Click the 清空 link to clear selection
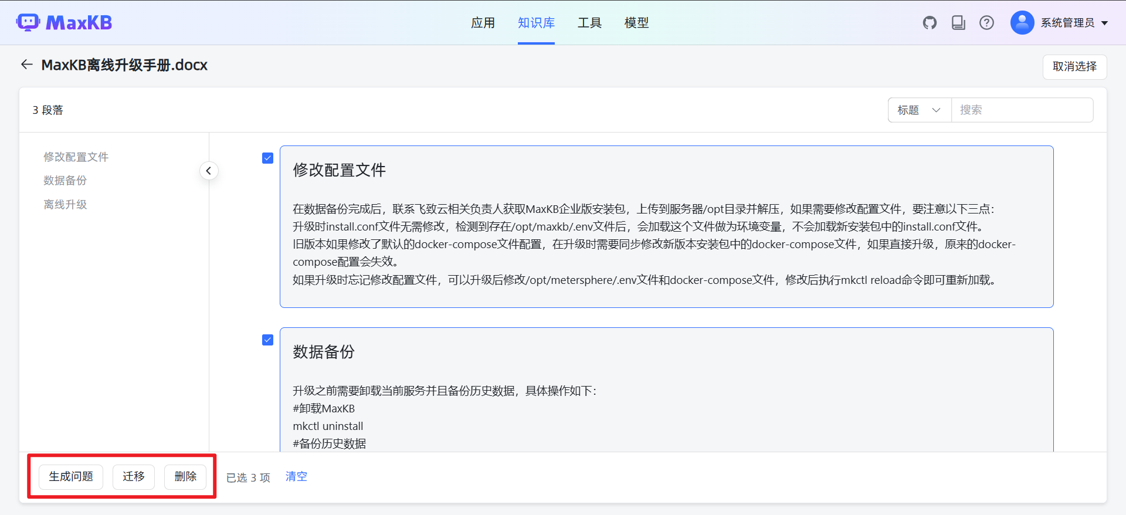The width and height of the screenshot is (1126, 515). pos(296,477)
